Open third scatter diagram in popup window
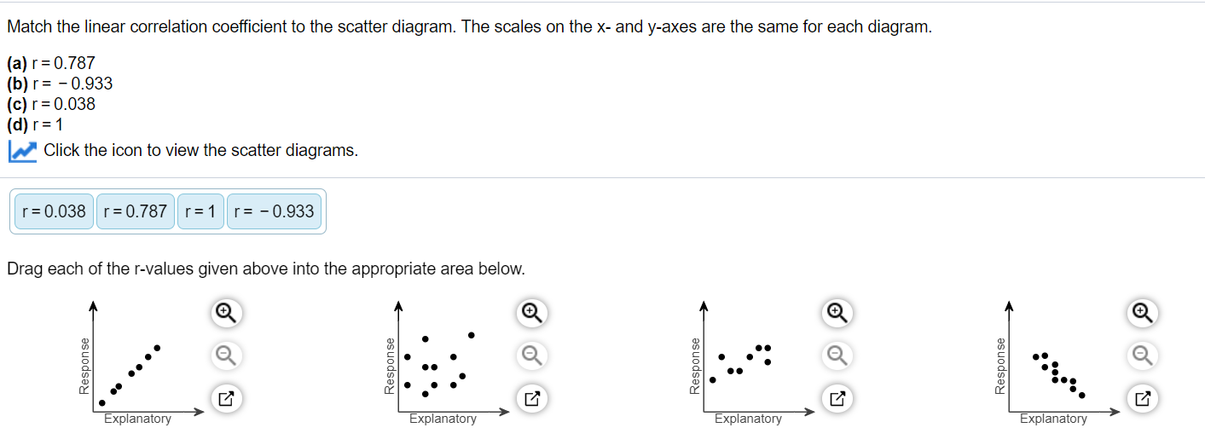 tap(837, 396)
